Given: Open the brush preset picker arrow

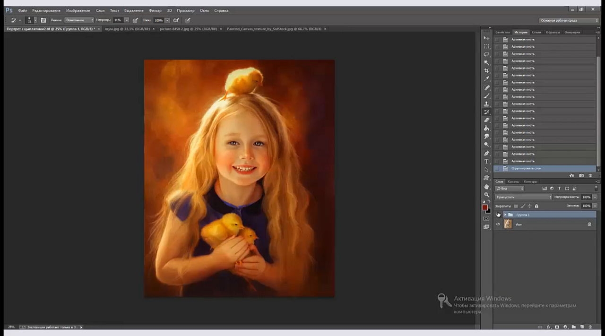Looking at the screenshot, I should click(35, 20).
